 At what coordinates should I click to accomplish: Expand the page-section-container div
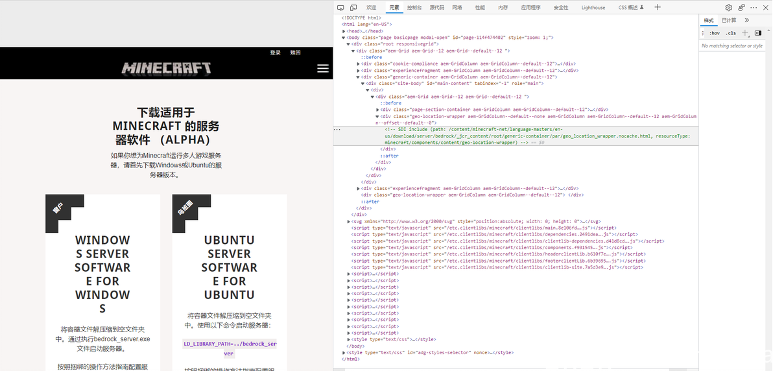[377, 110]
